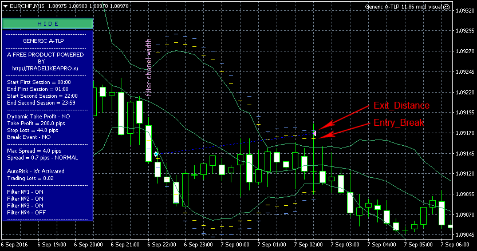Click the 1.09170 price scale label
Viewport: 477px width, 251px height.
[x=465, y=133]
